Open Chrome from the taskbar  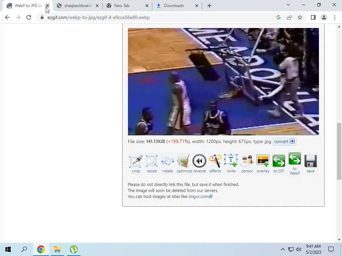(41, 249)
